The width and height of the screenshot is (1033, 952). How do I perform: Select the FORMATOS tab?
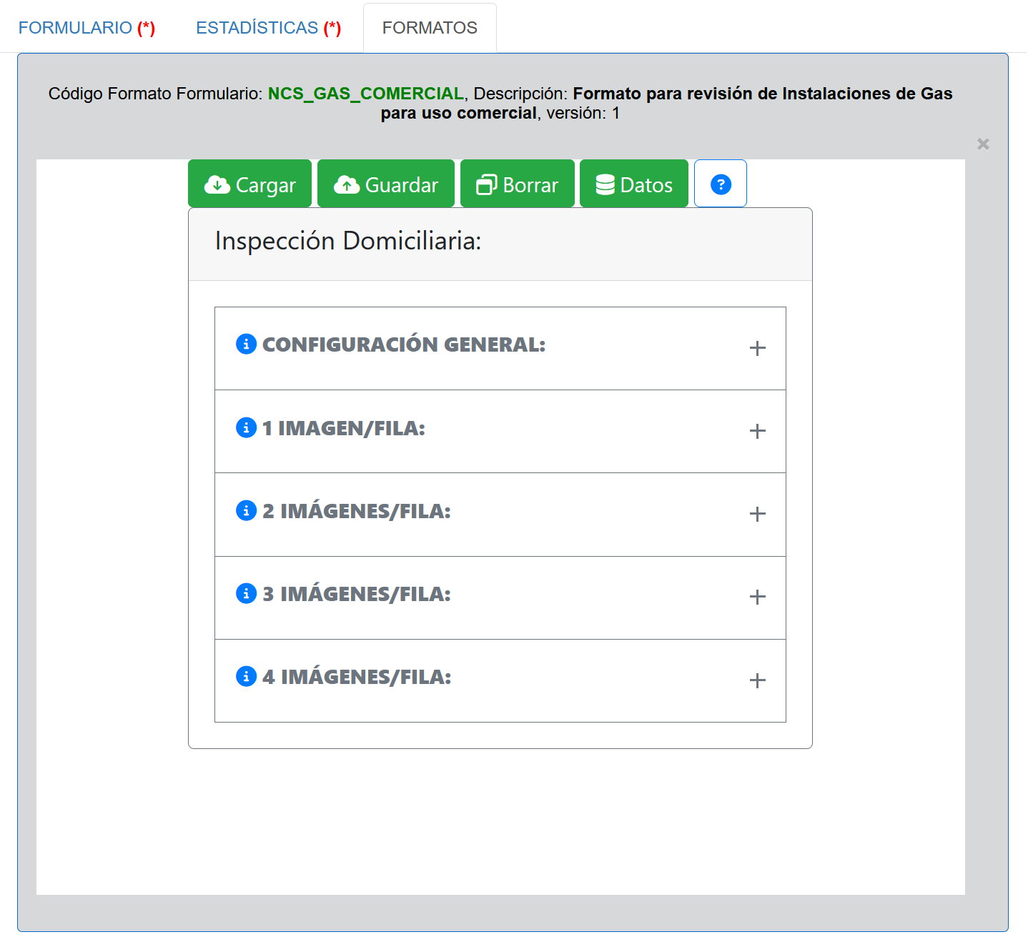tap(430, 28)
